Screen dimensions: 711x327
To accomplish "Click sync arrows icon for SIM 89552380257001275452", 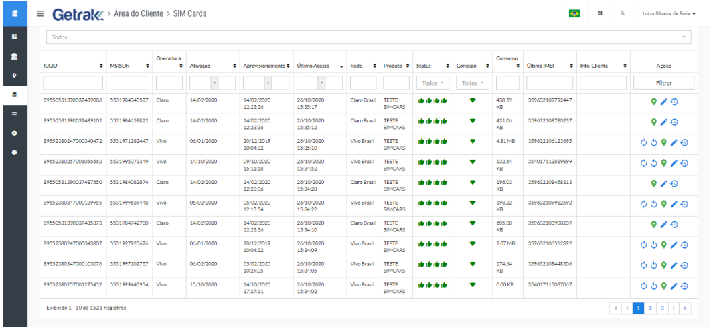I will pyautogui.click(x=643, y=286).
